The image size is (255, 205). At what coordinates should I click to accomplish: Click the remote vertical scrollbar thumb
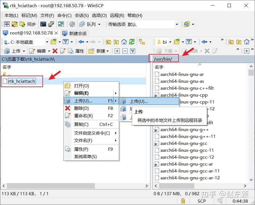[251, 72]
